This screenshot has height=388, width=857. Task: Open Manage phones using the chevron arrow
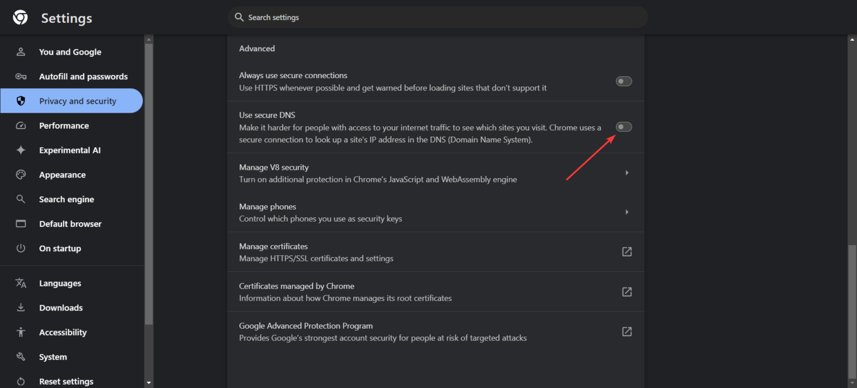(627, 212)
